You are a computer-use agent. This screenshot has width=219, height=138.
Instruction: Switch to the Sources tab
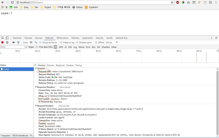click(39, 38)
